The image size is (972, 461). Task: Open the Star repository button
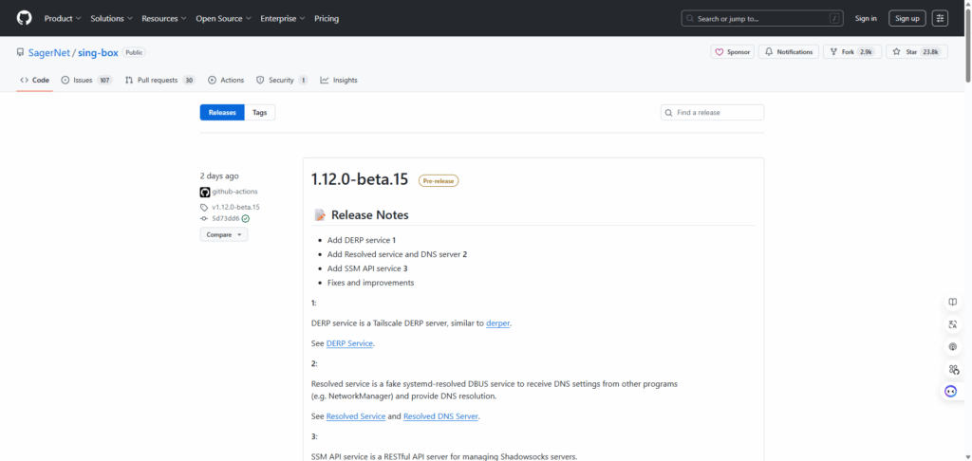click(x=916, y=52)
